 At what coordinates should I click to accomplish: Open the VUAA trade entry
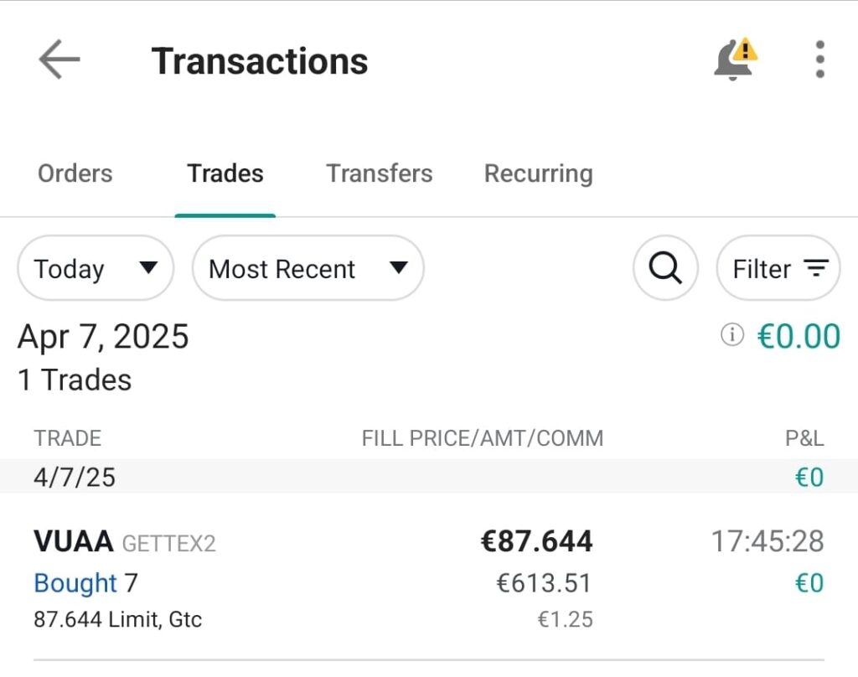click(74, 542)
